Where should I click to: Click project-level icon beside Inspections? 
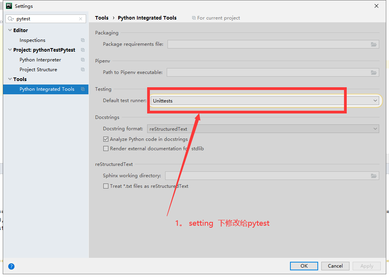point(83,40)
